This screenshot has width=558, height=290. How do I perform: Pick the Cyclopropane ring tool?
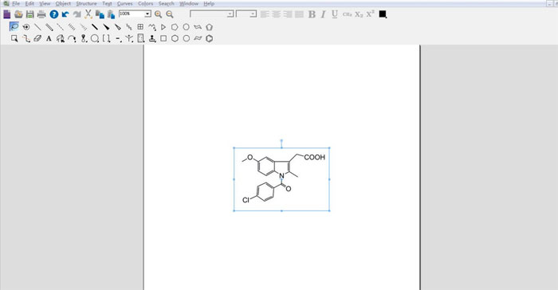tap(163, 27)
